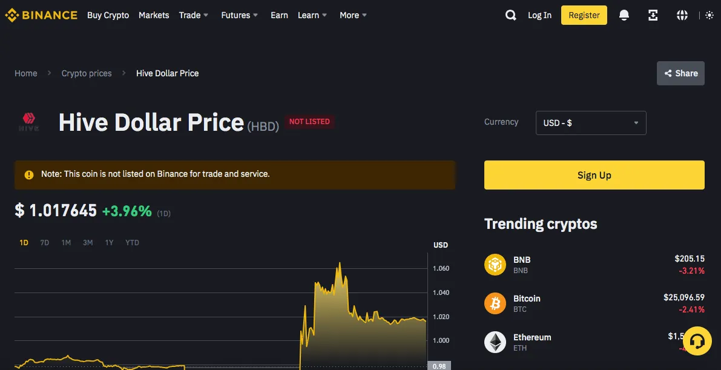
Task: Select the 7D chart range
Action: pyautogui.click(x=45, y=242)
